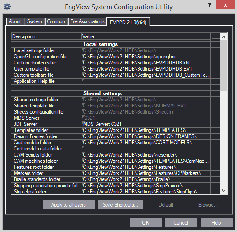This screenshot has width=237, height=232.
Task: Select the JDF Server row
Action: click(111, 124)
